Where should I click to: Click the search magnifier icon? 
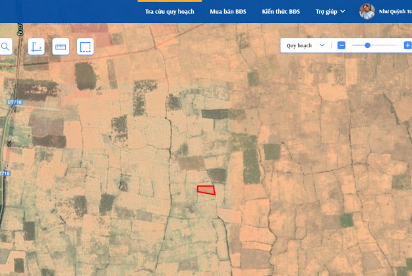[5, 47]
